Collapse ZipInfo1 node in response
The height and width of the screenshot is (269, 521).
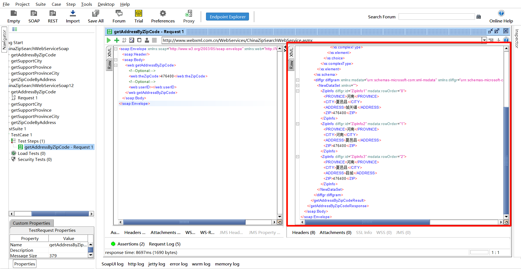297,91
